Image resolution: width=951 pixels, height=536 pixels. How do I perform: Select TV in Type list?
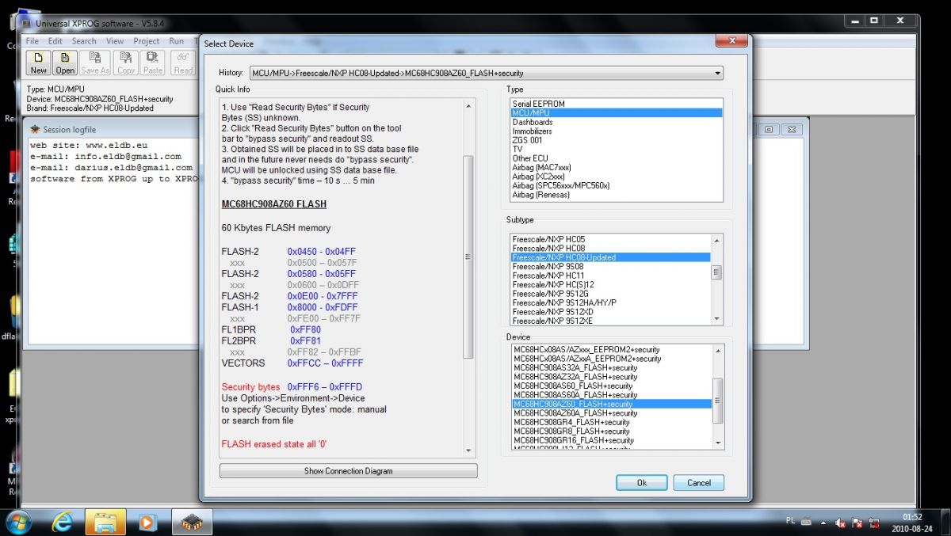point(617,149)
